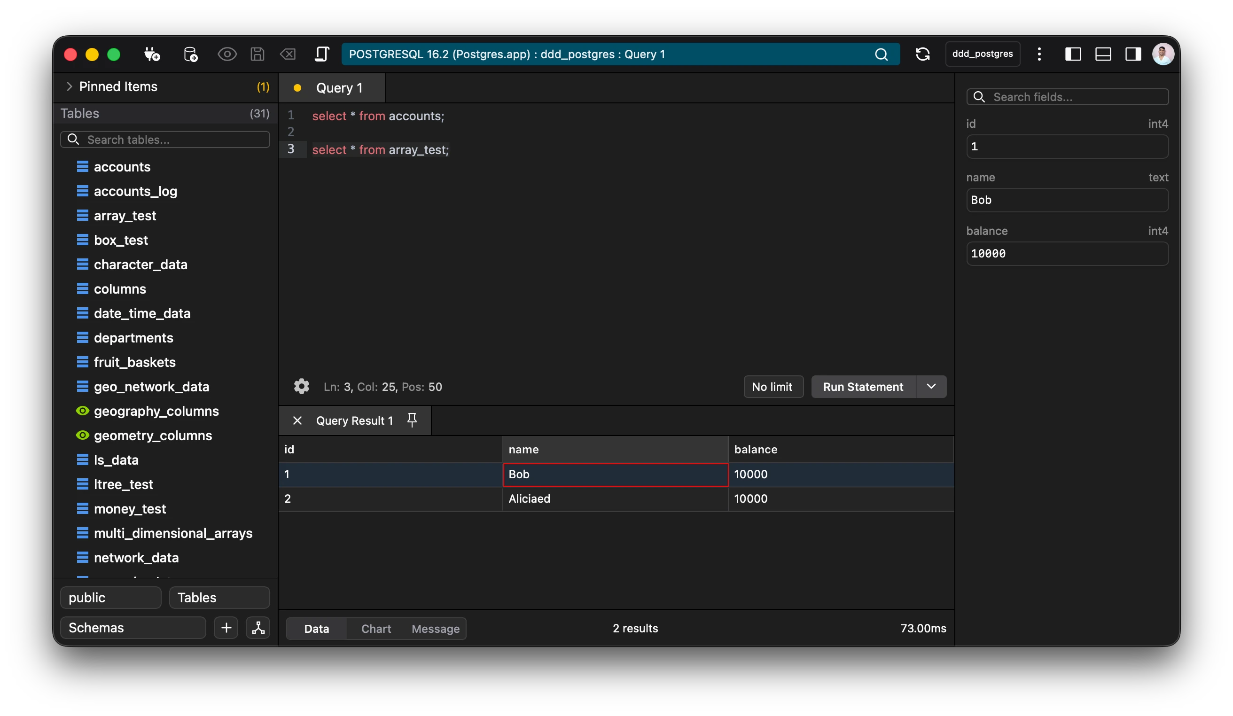Click inside the Search tables field
The height and width of the screenshot is (716, 1233).
point(165,140)
